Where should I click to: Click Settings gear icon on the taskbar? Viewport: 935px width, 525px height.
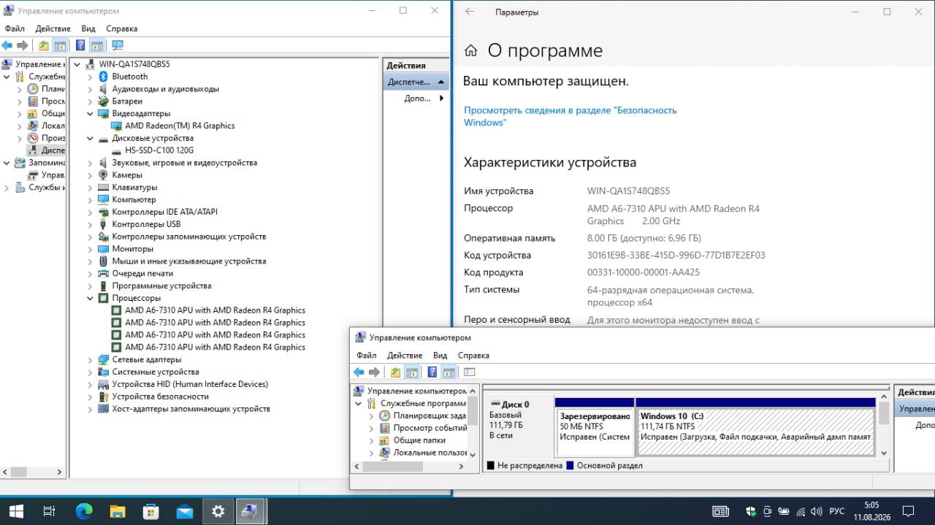tap(218, 511)
